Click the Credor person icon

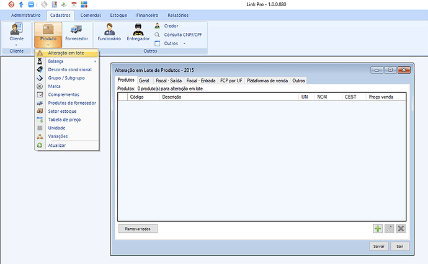click(157, 26)
